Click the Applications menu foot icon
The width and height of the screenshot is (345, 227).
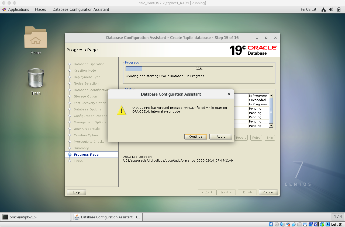(x=4, y=9)
